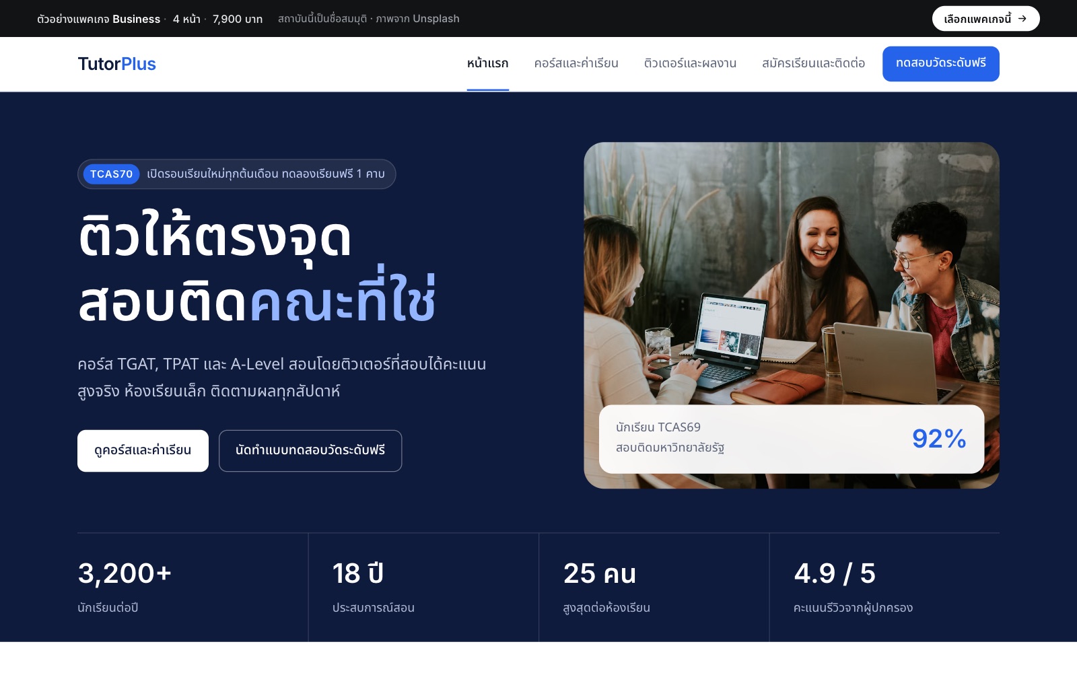Click the นักเรียน TCAS69 card text
Image resolution: width=1077 pixels, height=673 pixels.
[x=658, y=427]
